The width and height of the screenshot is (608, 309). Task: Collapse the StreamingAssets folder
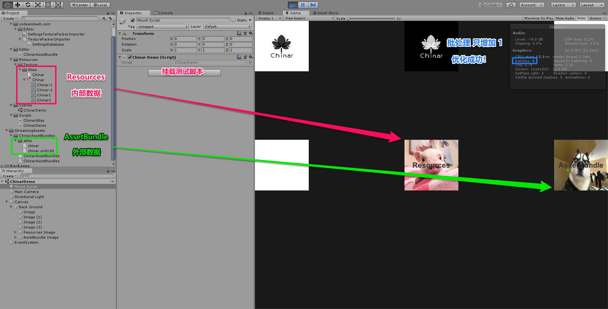[x=7, y=131]
